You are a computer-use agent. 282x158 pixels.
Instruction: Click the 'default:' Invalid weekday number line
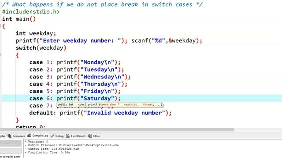(100, 113)
